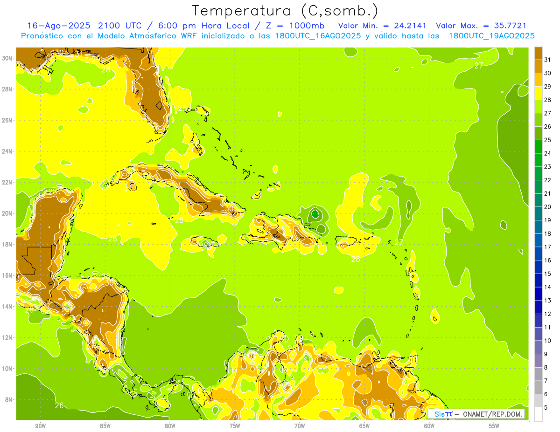Click the lime legend swatch between 27 and 28
The height and width of the screenshot is (432, 560).
coord(538,106)
